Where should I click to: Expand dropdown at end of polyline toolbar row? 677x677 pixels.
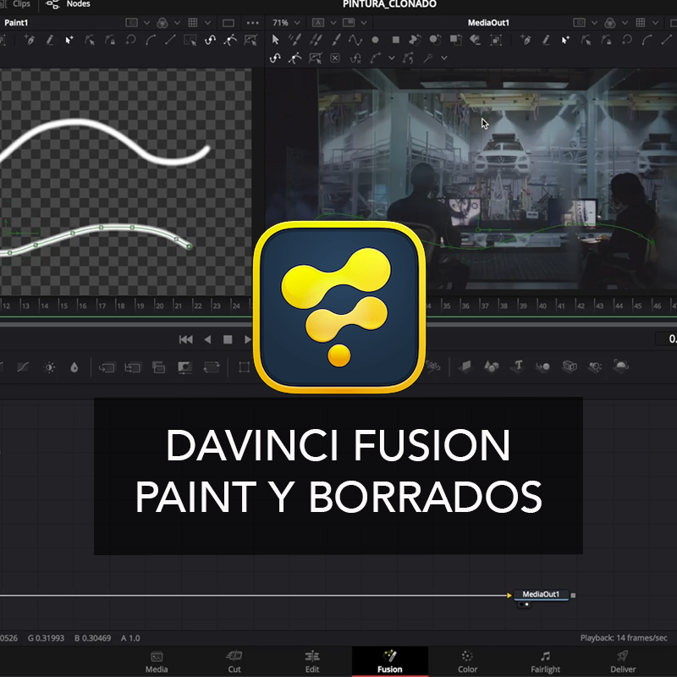click(443, 58)
